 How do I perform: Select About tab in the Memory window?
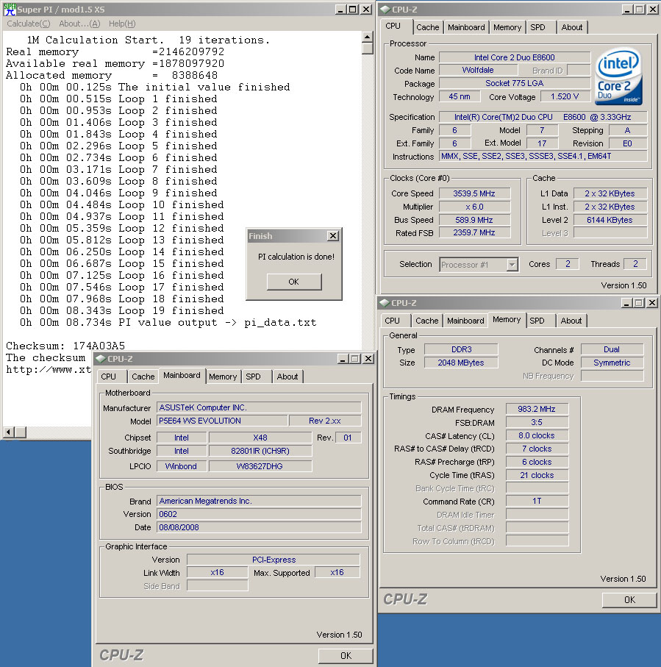point(571,321)
